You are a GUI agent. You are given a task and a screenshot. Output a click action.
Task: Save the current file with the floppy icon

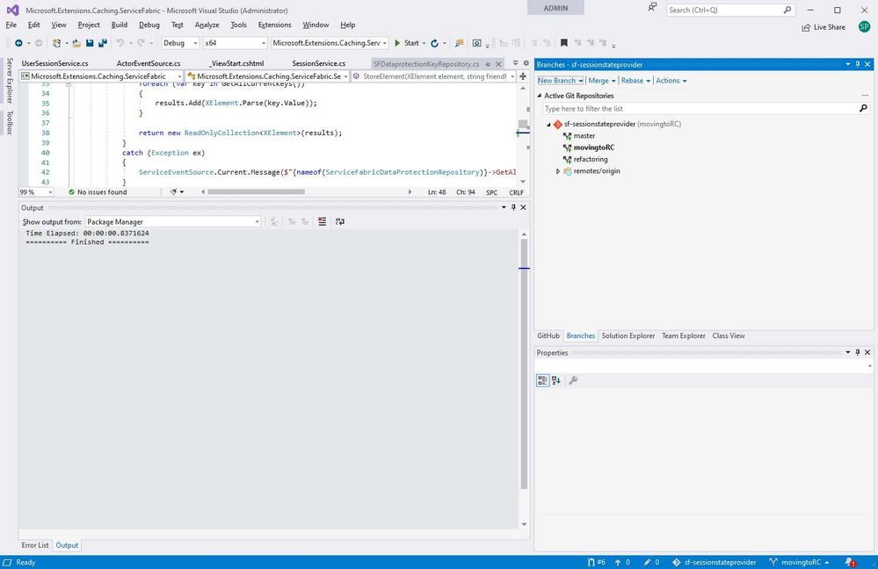tap(90, 43)
